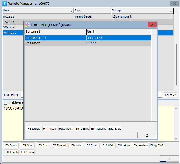Click Entf Lösch. in the Konfiguration dialog

(98, 129)
